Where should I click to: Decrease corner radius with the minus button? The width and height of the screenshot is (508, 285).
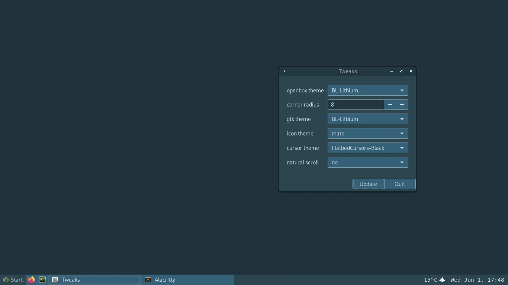click(x=390, y=105)
